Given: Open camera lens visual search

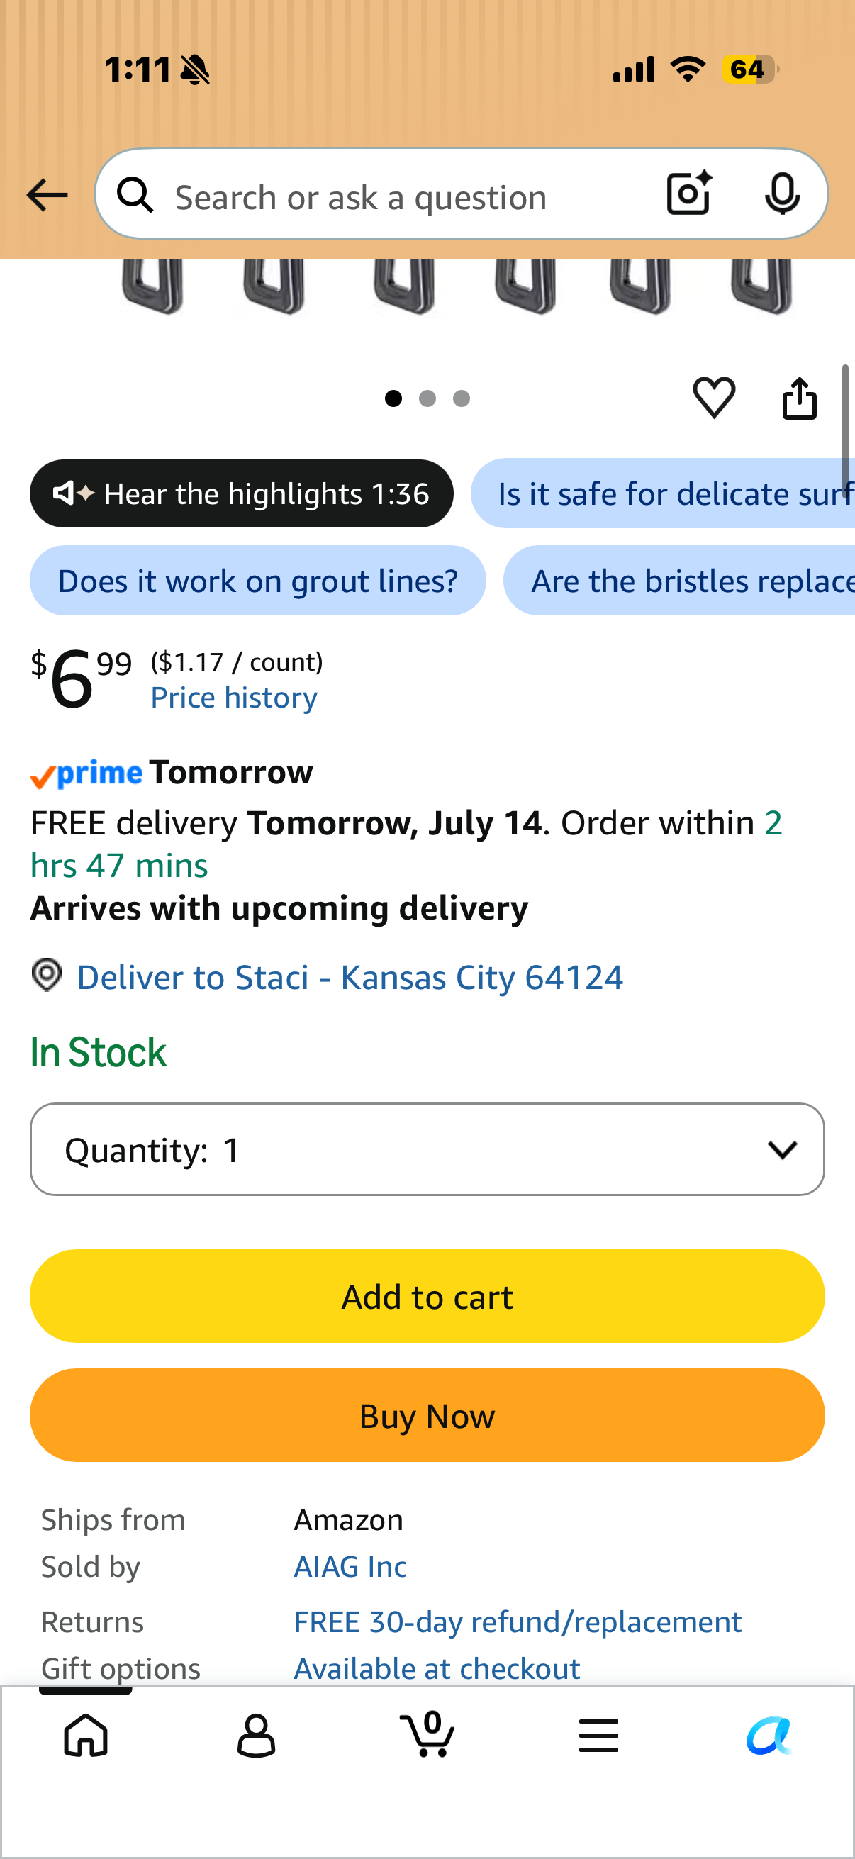Looking at the screenshot, I should coord(689,194).
